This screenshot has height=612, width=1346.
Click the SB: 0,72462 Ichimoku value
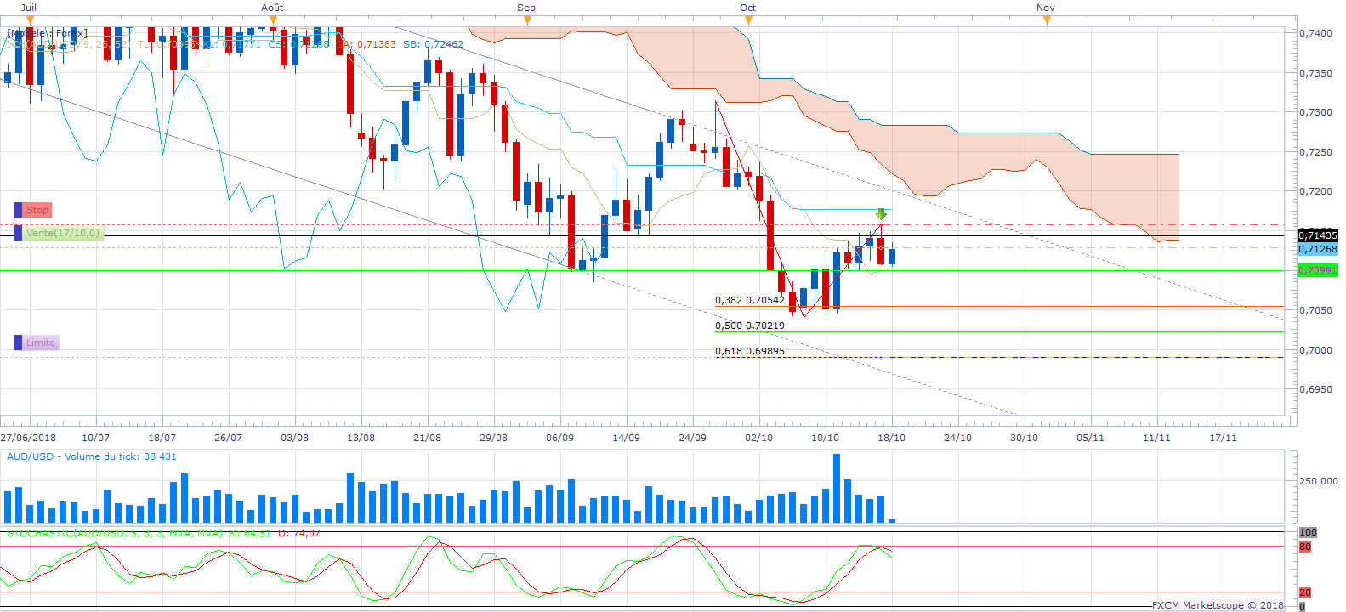(434, 44)
